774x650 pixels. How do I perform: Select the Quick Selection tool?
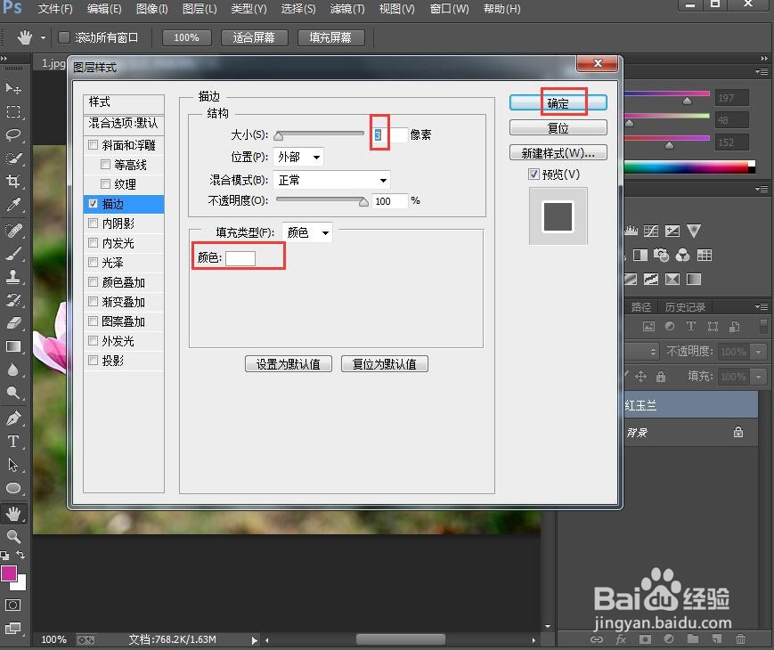13,158
